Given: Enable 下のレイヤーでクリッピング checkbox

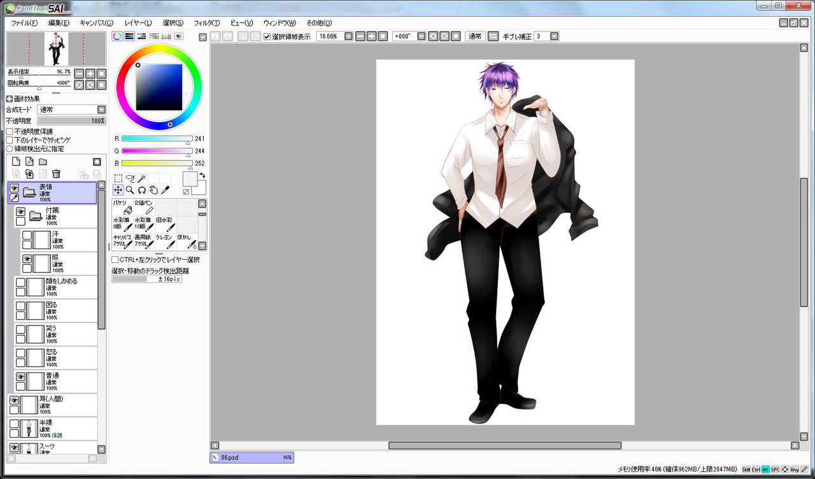Looking at the screenshot, I should pos(10,139).
